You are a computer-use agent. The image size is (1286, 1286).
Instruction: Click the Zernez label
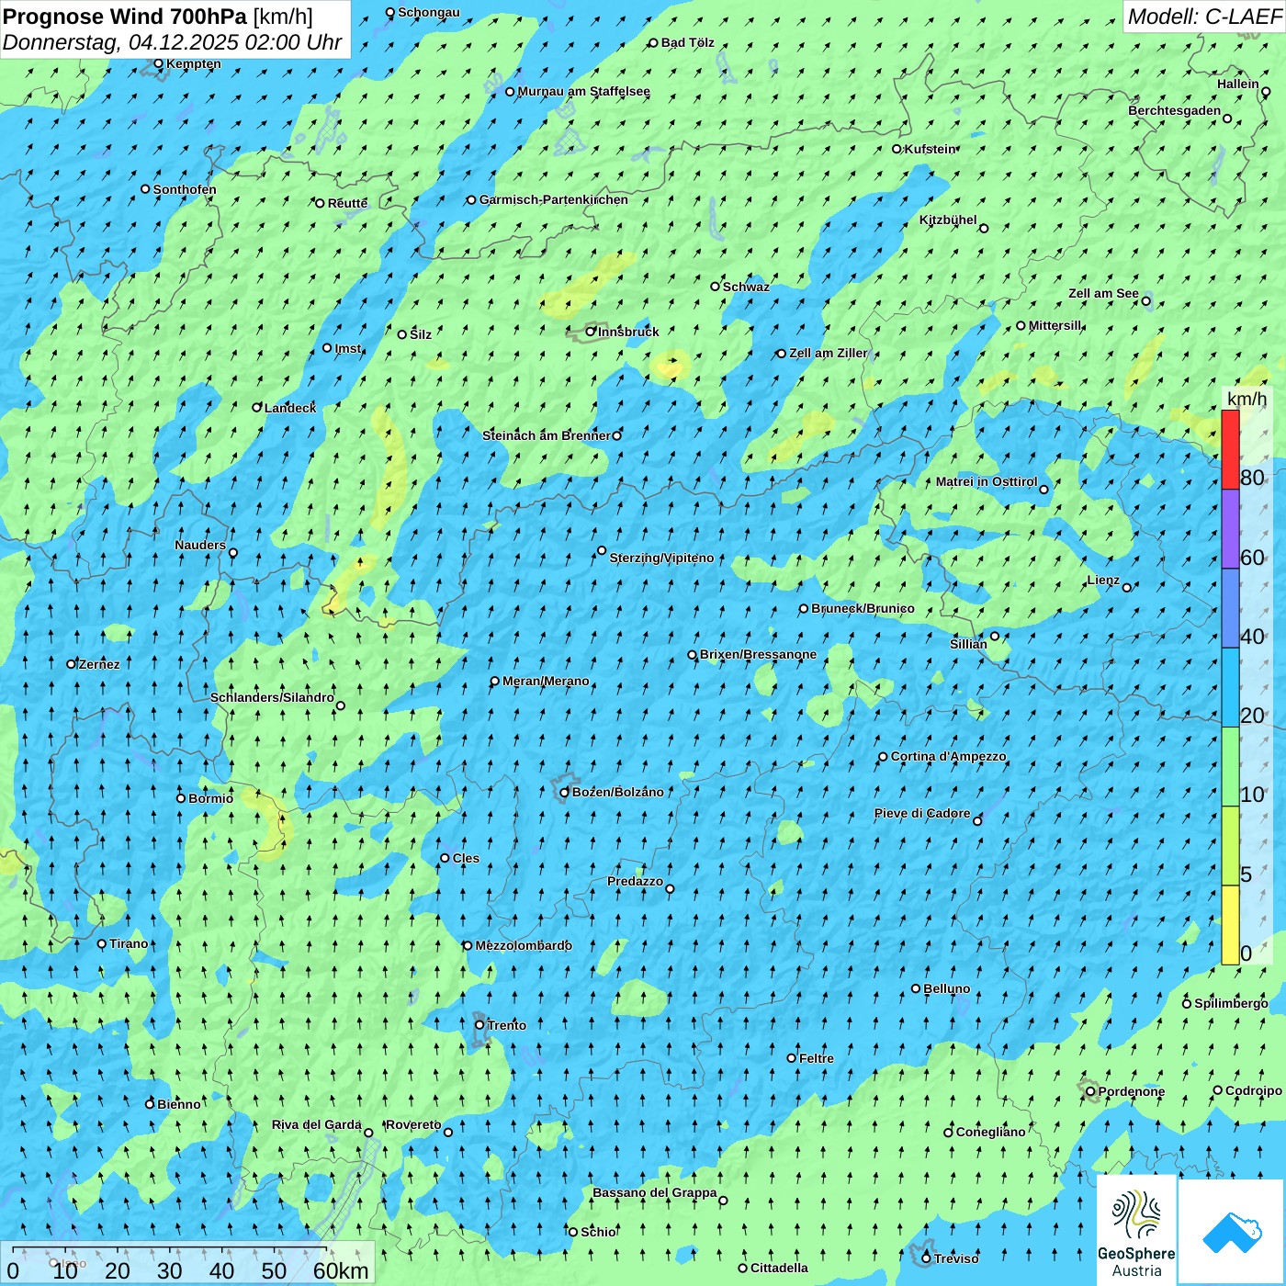[x=99, y=664]
